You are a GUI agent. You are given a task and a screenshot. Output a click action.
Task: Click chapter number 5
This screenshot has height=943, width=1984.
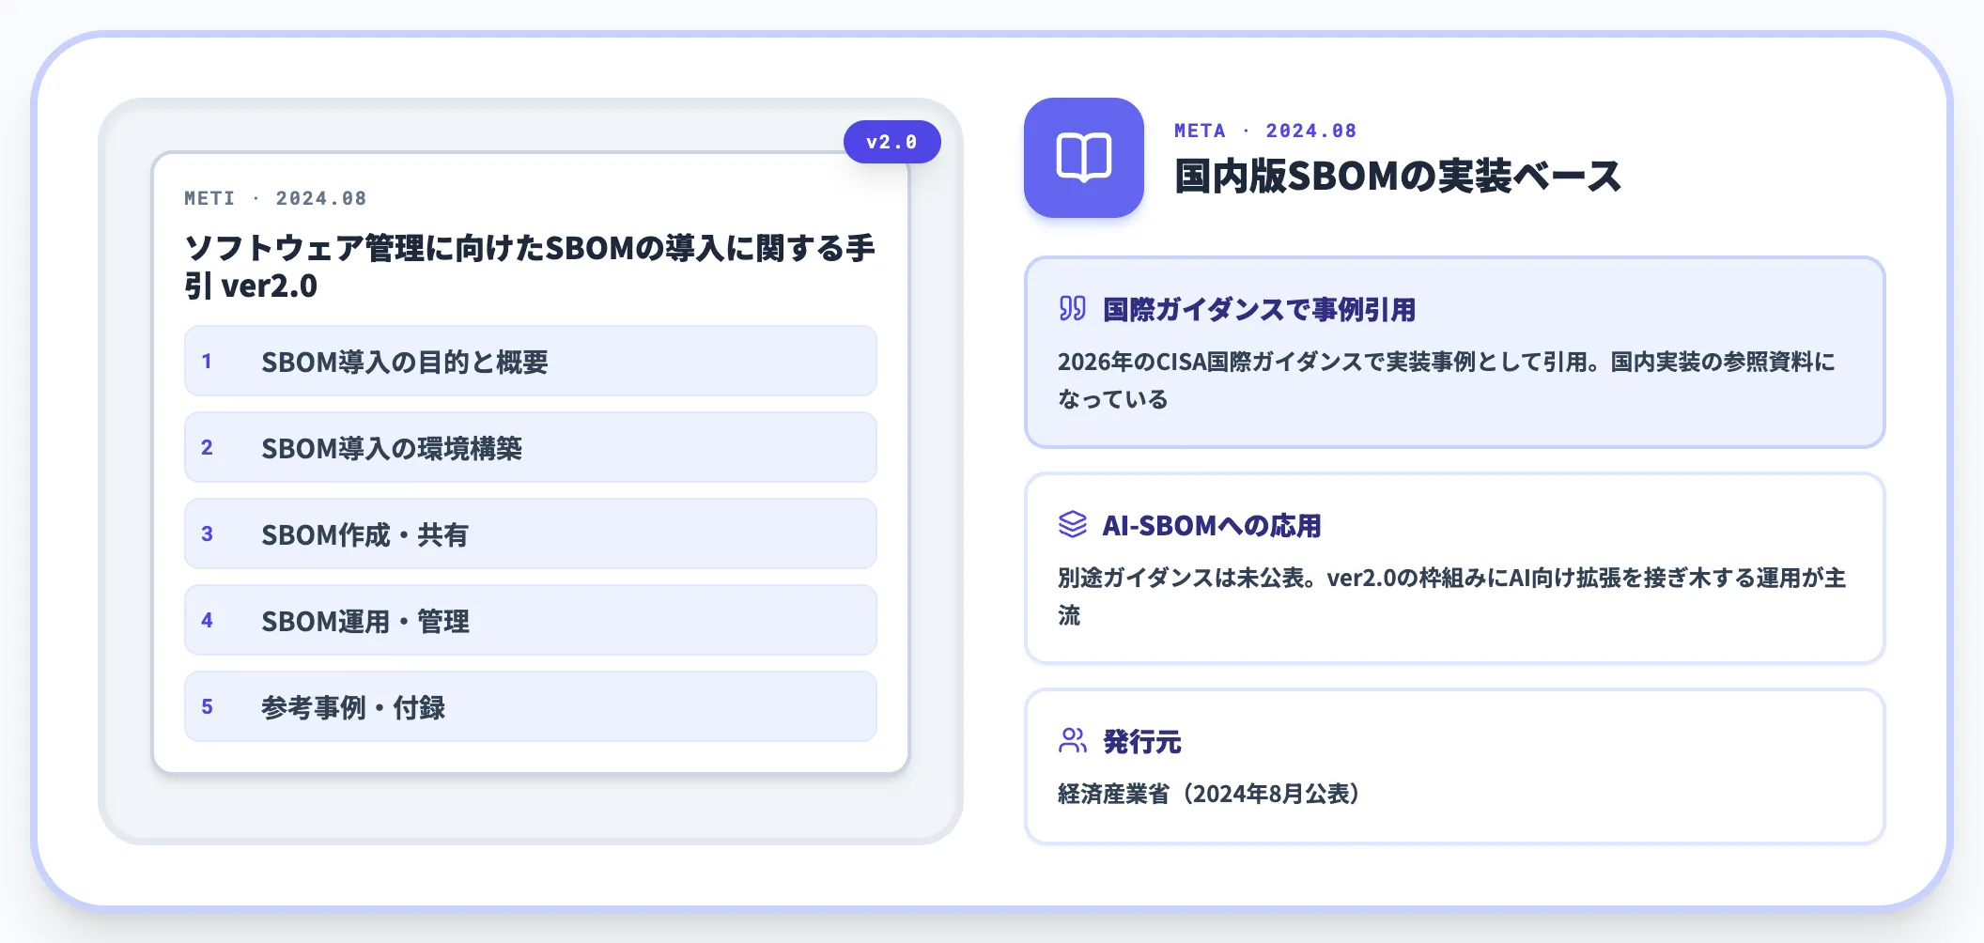click(x=207, y=707)
